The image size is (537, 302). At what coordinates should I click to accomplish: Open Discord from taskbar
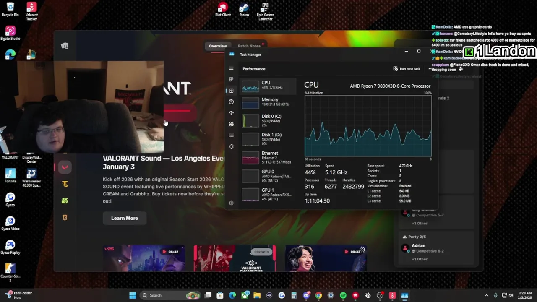(306, 295)
